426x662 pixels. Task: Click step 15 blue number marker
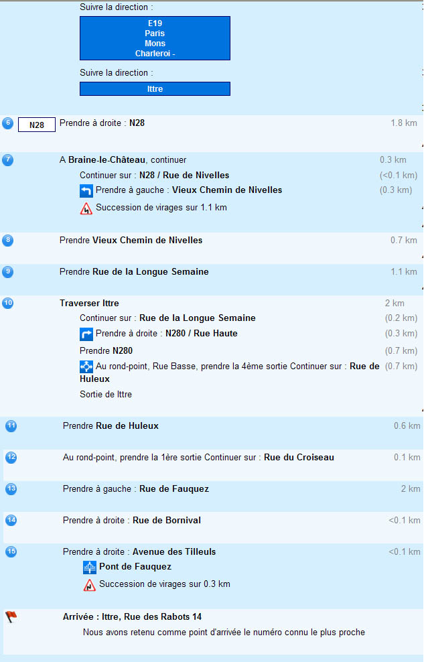[11, 551]
